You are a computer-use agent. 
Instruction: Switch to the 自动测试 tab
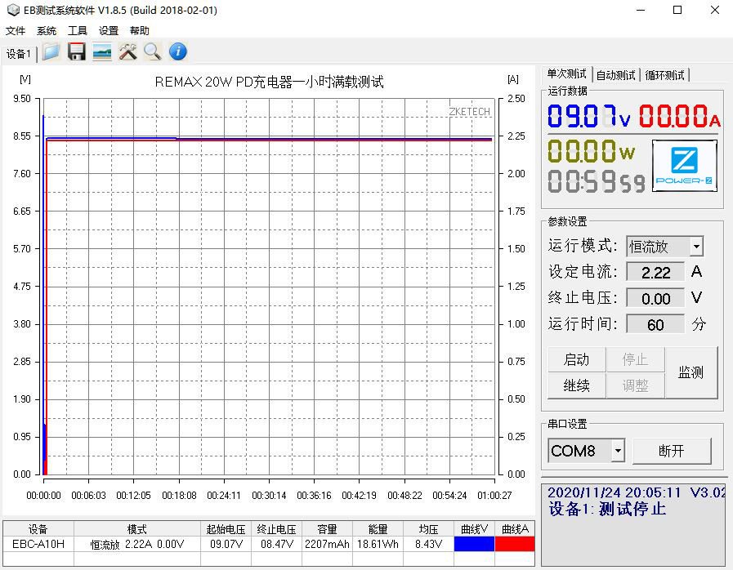[615, 75]
